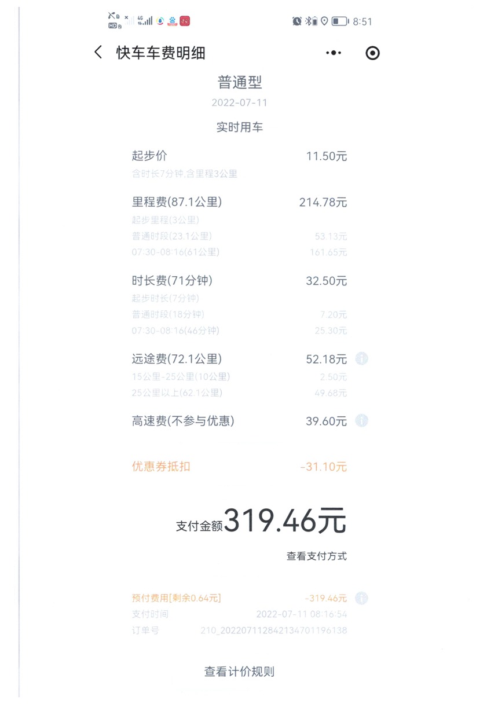Screen dimensions: 498x704
Task: Tap the back arrow beside 快车车费明细
Action: pyautogui.click(x=98, y=53)
